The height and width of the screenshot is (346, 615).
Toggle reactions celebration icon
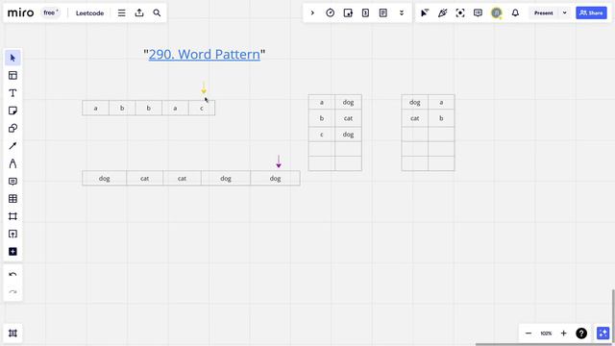pyautogui.click(x=442, y=12)
